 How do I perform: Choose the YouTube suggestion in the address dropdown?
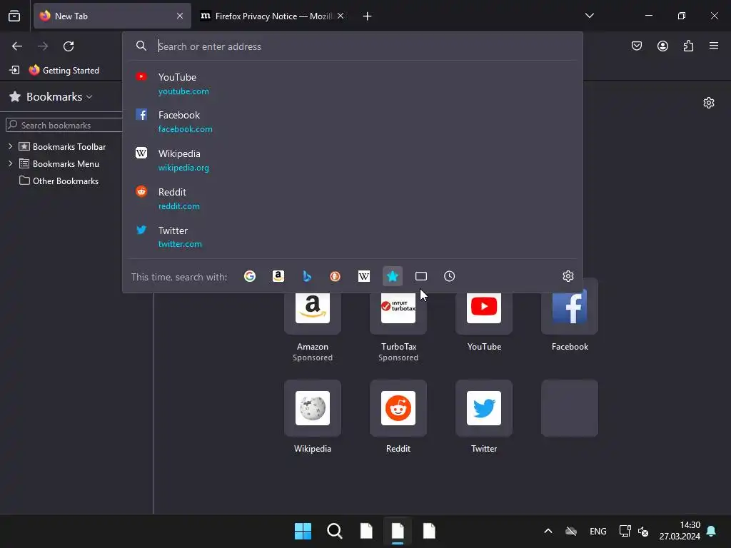coord(353,83)
